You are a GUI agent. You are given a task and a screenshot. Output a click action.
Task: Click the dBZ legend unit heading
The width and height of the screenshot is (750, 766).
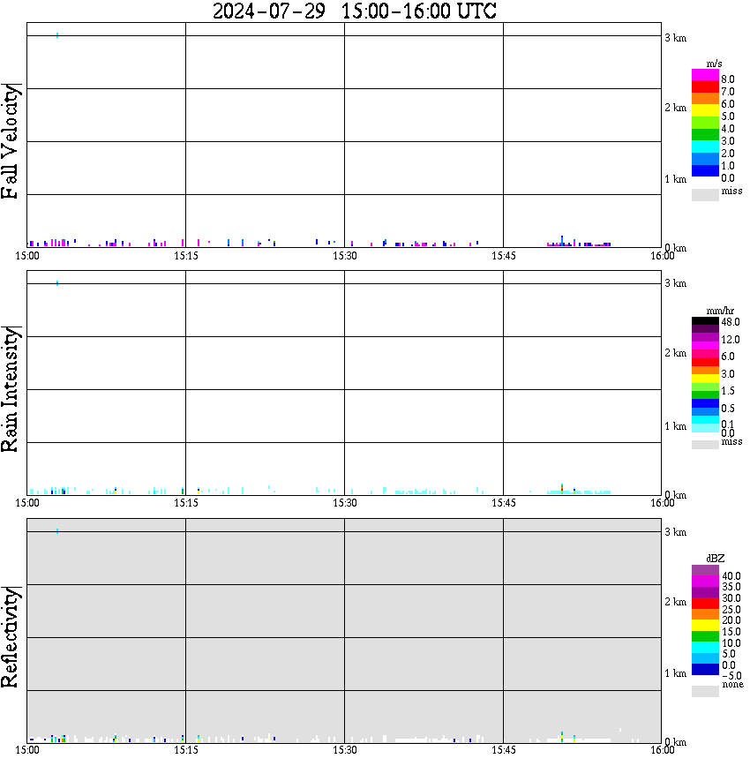tap(715, 559)
